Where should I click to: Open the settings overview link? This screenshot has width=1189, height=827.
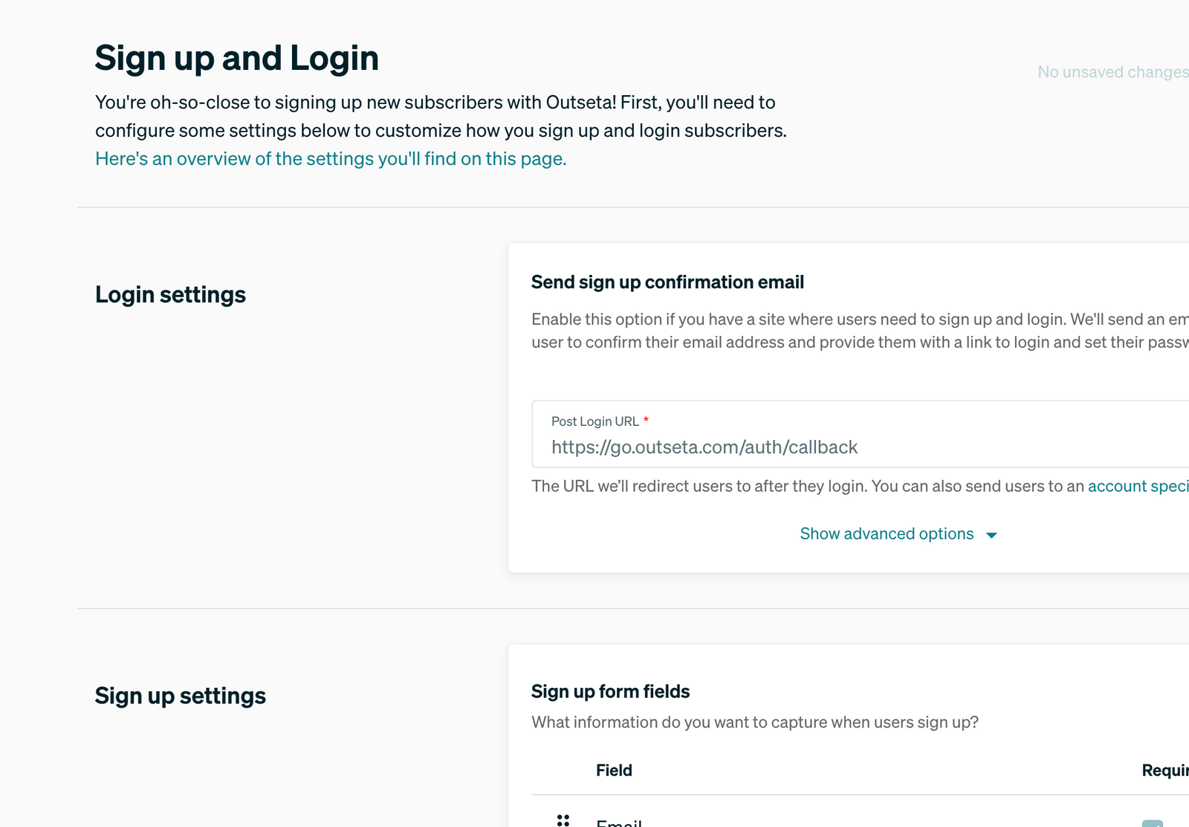[x=330, y=158]
